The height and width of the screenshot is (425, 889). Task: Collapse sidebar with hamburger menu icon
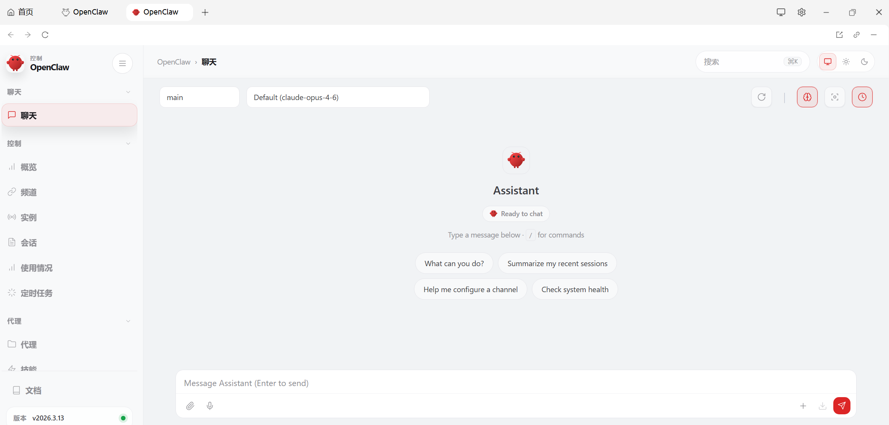pos(122,63)
